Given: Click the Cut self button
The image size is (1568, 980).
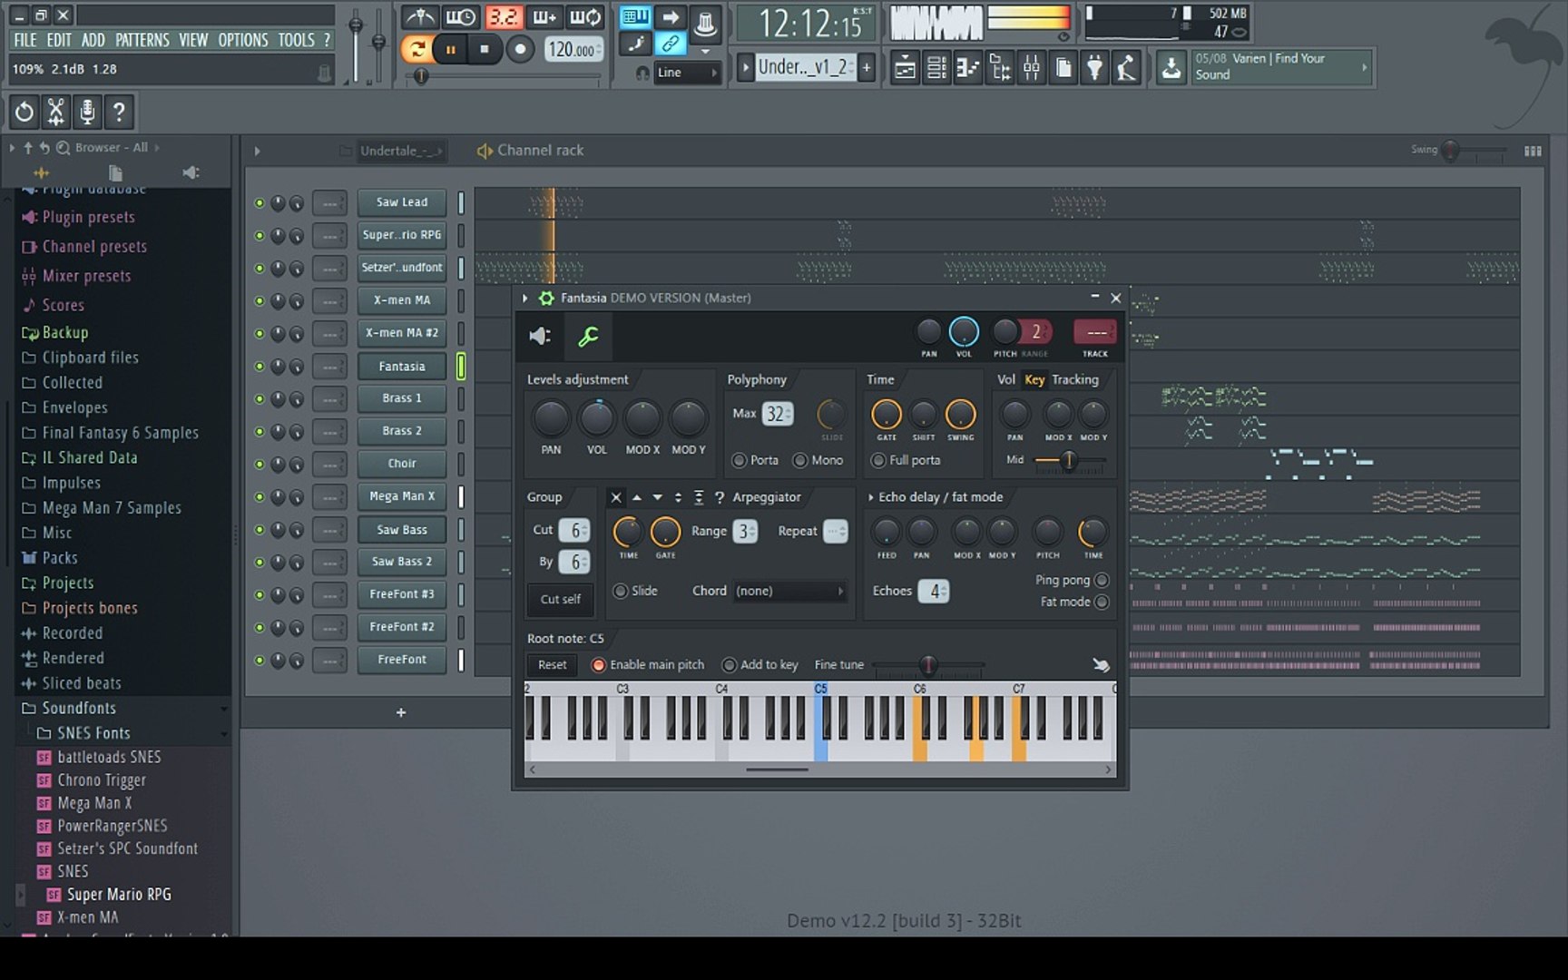Looking at the screenshot, I should click(560, 600).
